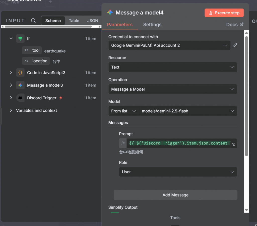Viewport: 257px width, 226px height.
Task: Click the If node icon
Action: pos(20,39)
